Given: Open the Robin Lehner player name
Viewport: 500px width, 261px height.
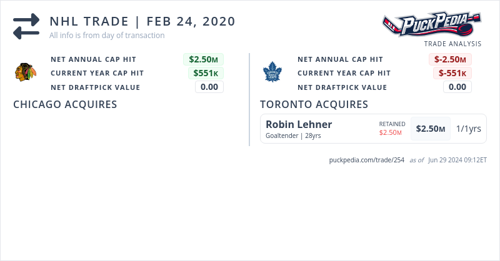Looking at the screenshot, I should [299, 124].
